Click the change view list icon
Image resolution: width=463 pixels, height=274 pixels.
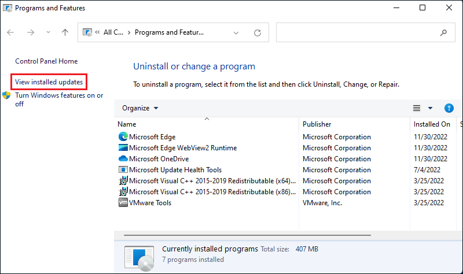(x=417, y=108)
